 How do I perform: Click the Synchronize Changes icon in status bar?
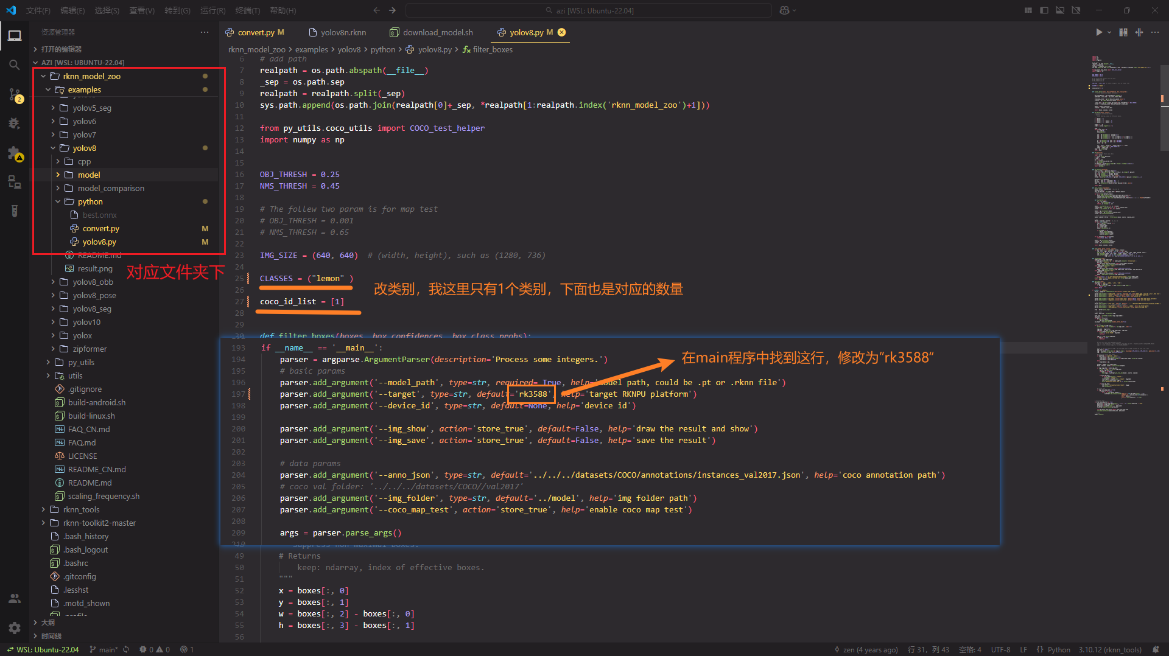tap(126, 649)
